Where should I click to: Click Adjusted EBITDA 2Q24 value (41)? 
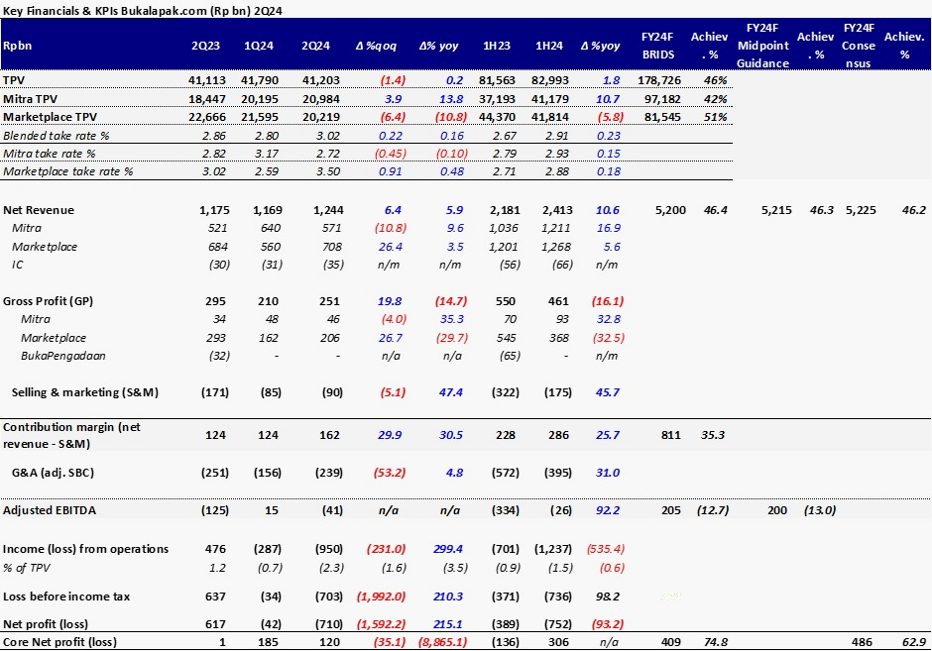click(x=332, y=510)
